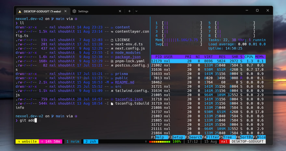Click the Linux penguin icon on the active tab
This screenshot has width=286, height=151.
pyautogui.click(x=20, y=11)
